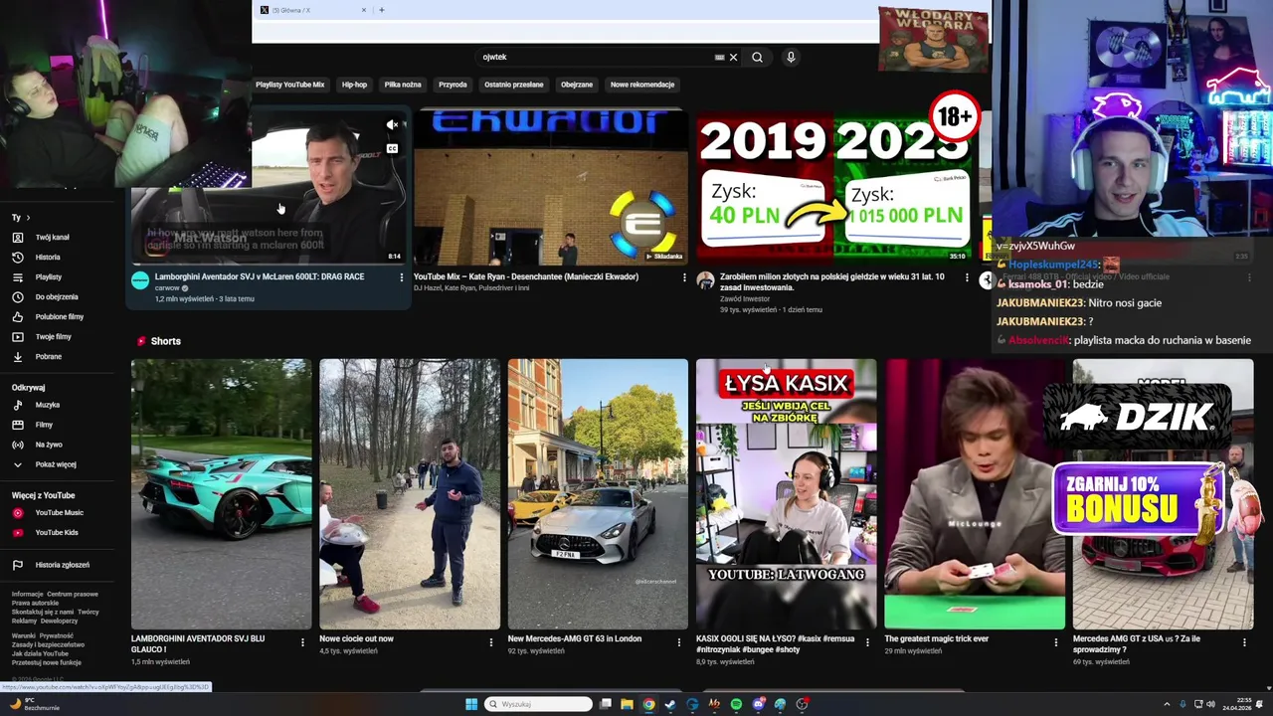Viewport: 1273px width, 716px height.
Task: Open the Centrum prasowe footer link
Action: click(73, 595)
